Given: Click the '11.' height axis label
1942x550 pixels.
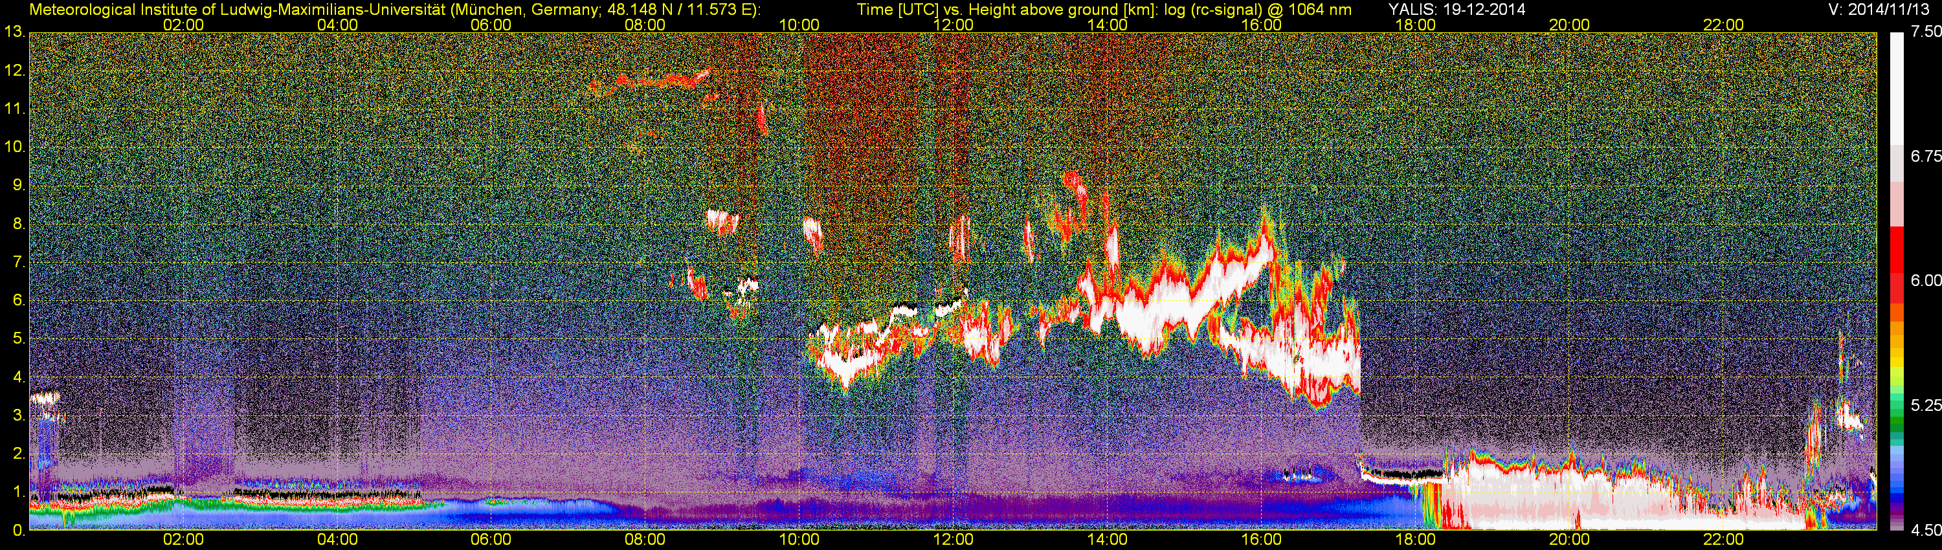Looking at the screenshot, I should (14, 109).
